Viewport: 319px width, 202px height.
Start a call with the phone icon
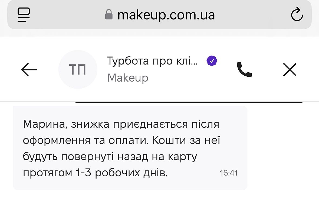click(x=244, y=70)
